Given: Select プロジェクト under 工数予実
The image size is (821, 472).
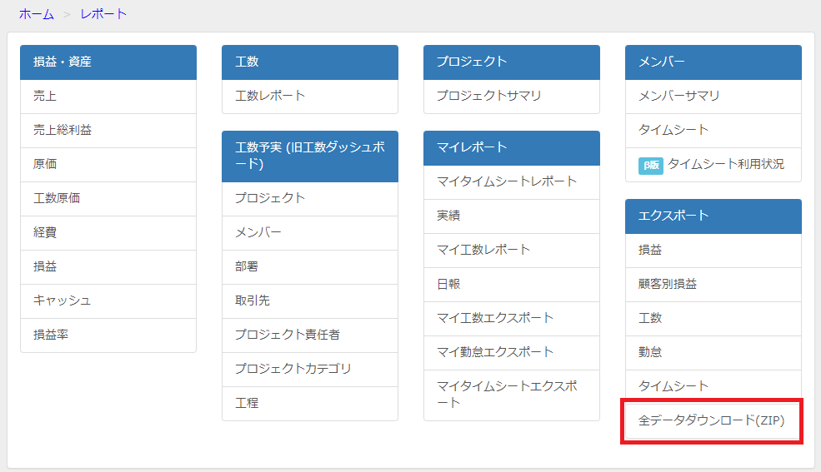Looking at the screenshot, I should (270, 199).
